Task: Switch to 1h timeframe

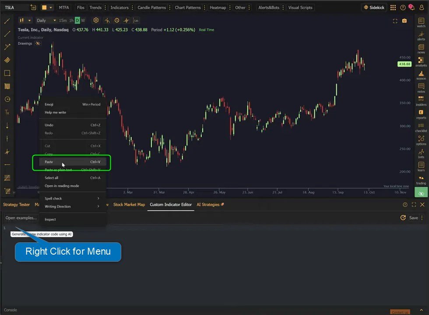Action: click(71, 20)
